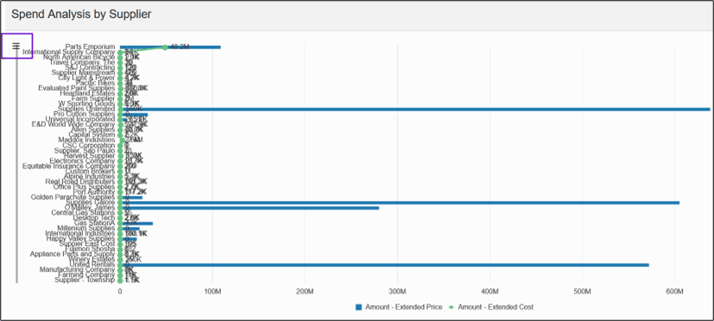
Task: Click the Supplies Unlimited label
Action: point(86,110)
